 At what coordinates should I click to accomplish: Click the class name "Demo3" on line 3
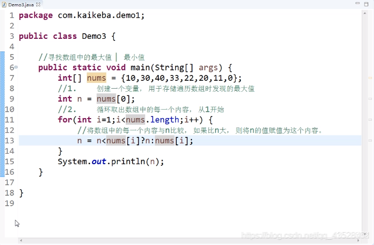(x=94, y=36)
